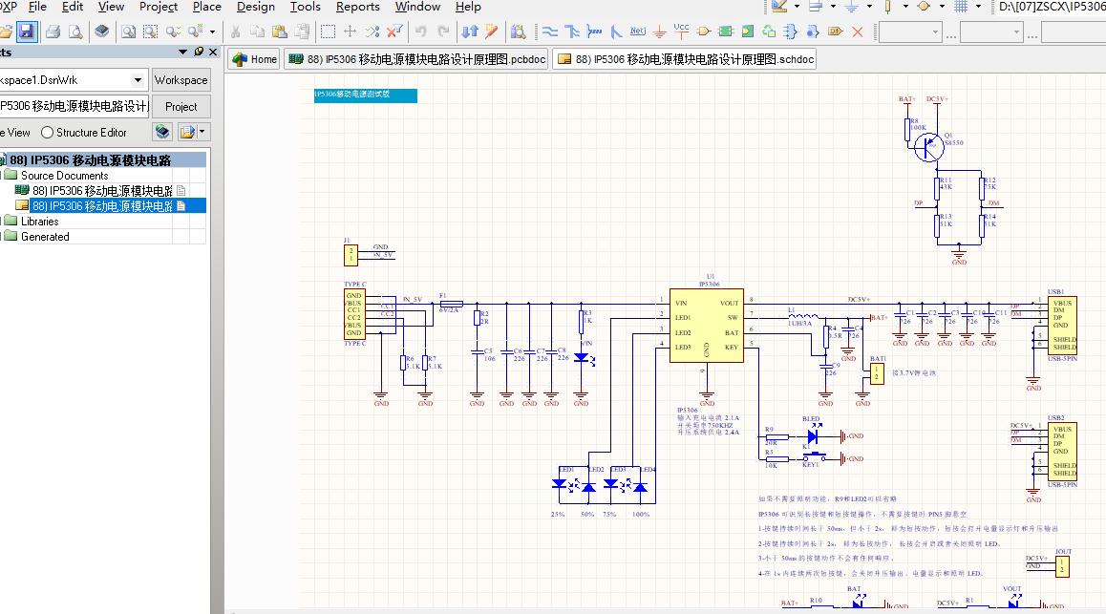Image resolution: width=1106 pixels, height=614 pixels.
Task: Place a VCC power port
Action: [x=681, y=32]
